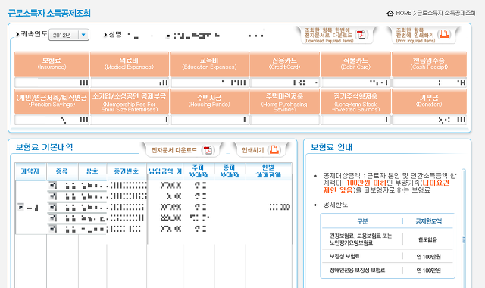485x288 pixels.
Task: Open the 장기주식형저축 (Long-term Stock) category
Action: [355, 101]
